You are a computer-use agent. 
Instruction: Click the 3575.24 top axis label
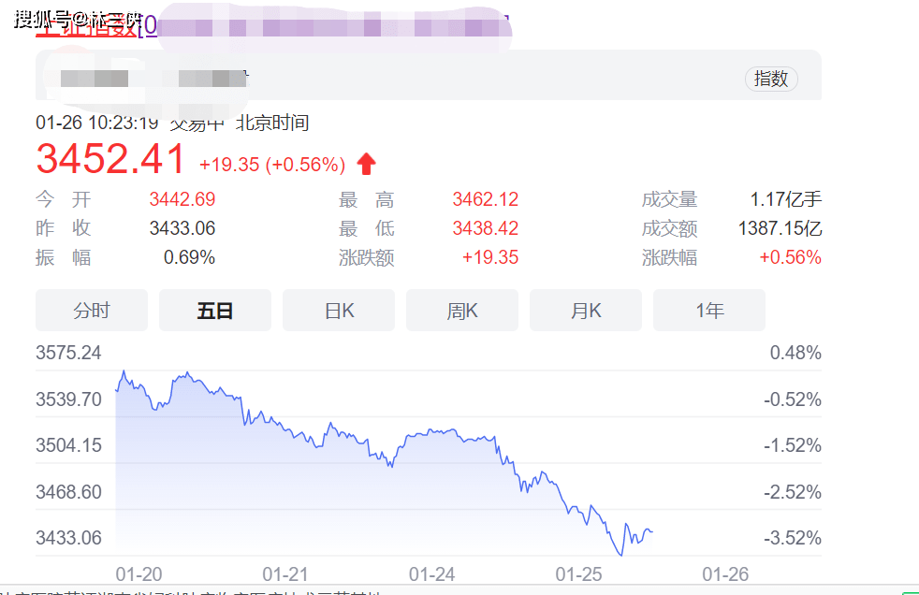pyautogui.click(x=68, y=353)
